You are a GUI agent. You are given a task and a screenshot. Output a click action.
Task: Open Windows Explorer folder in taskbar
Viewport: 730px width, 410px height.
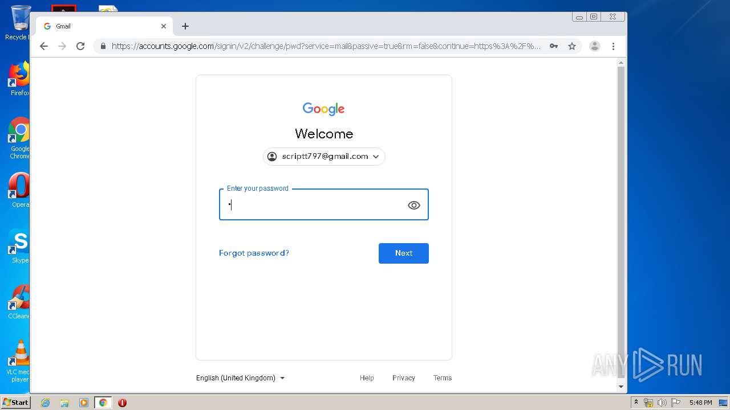point(64,403)
